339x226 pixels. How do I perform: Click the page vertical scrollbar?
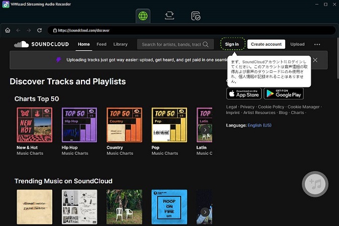(337, 58)
